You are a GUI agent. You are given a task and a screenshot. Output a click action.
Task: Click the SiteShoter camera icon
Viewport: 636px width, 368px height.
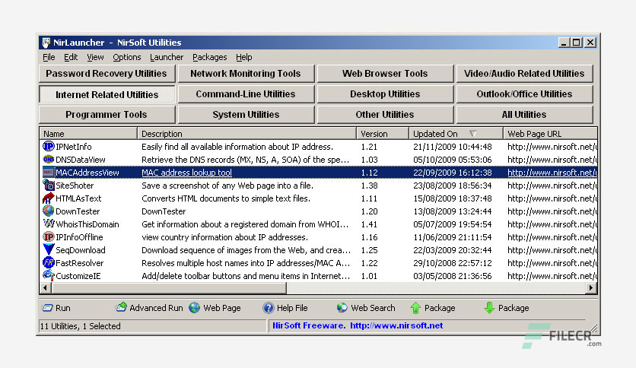48,186
